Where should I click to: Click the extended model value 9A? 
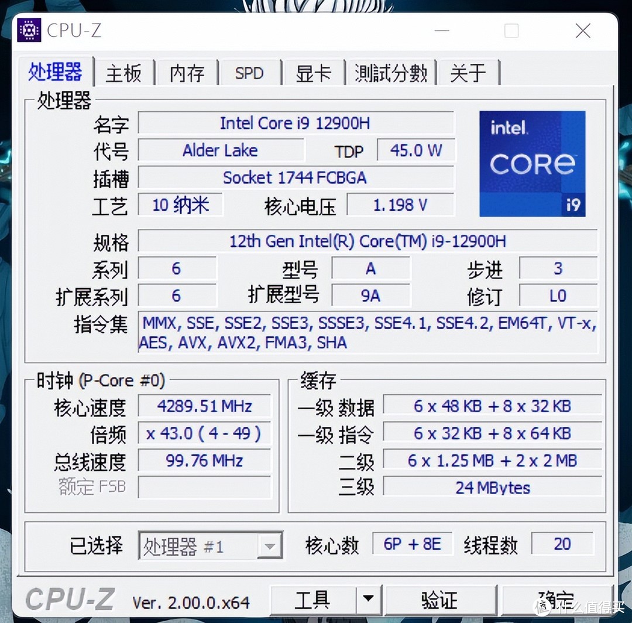point(371,295)
